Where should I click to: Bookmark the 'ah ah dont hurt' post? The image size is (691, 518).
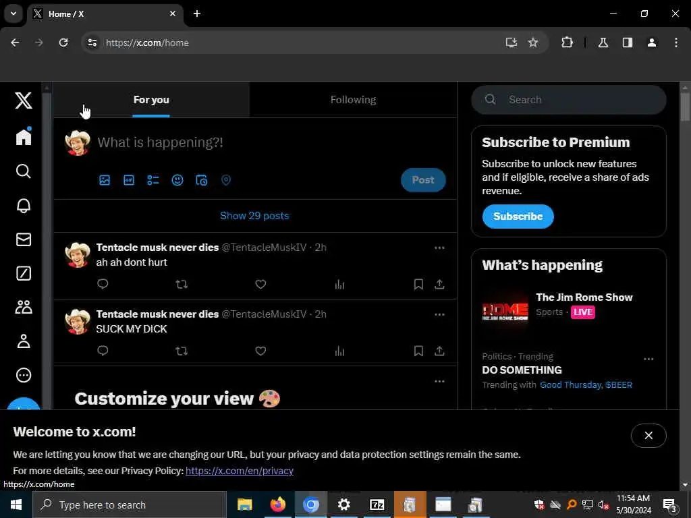point(418,284)
